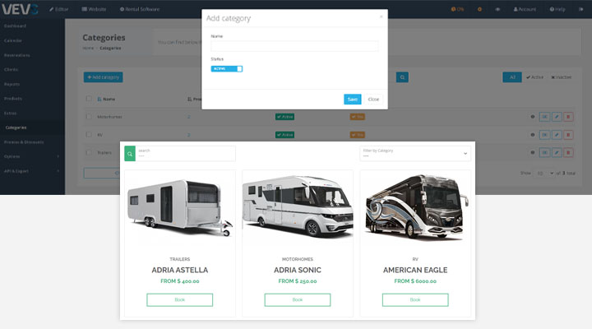Sort the table by the Name column
This screenshot has height=329, width=592.
pos(106,99)
